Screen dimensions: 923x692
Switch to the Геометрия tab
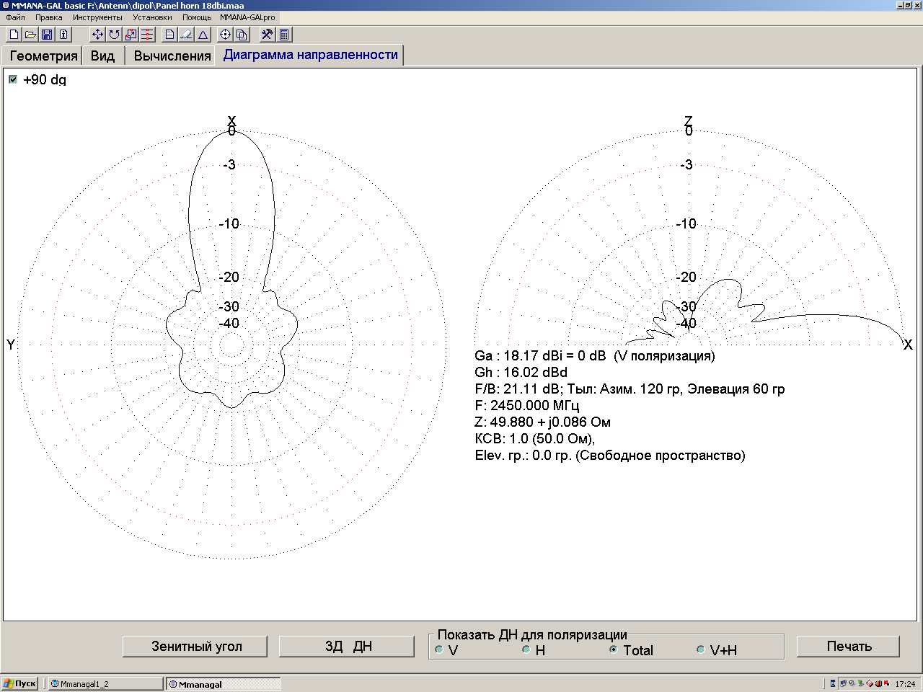[43, 56]
